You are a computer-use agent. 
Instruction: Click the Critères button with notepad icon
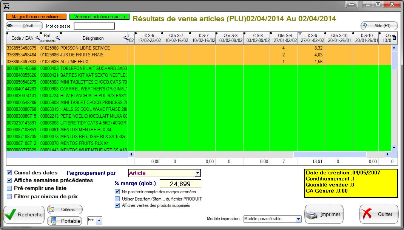click(x=65, y=210)
